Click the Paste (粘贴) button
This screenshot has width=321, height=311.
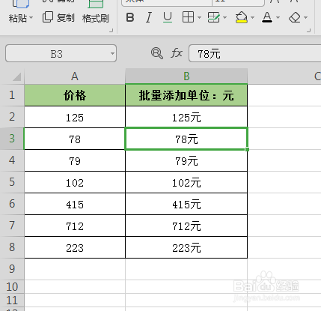click(x=17, y=17)
